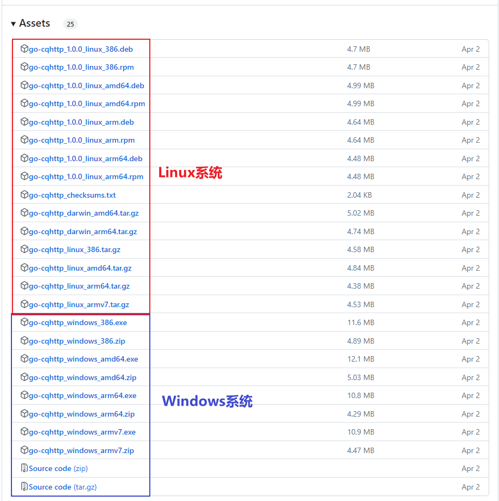This screenshot has width=499, height=501.
Task: Click package icon beside go-cqhttp_linux_386.tar.gz
Action: (25, 249)
